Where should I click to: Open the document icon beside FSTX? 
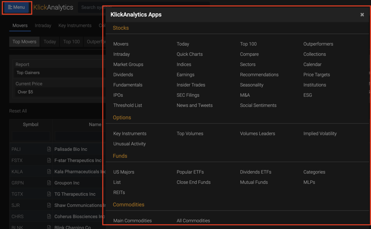click(x=49, y=160)
